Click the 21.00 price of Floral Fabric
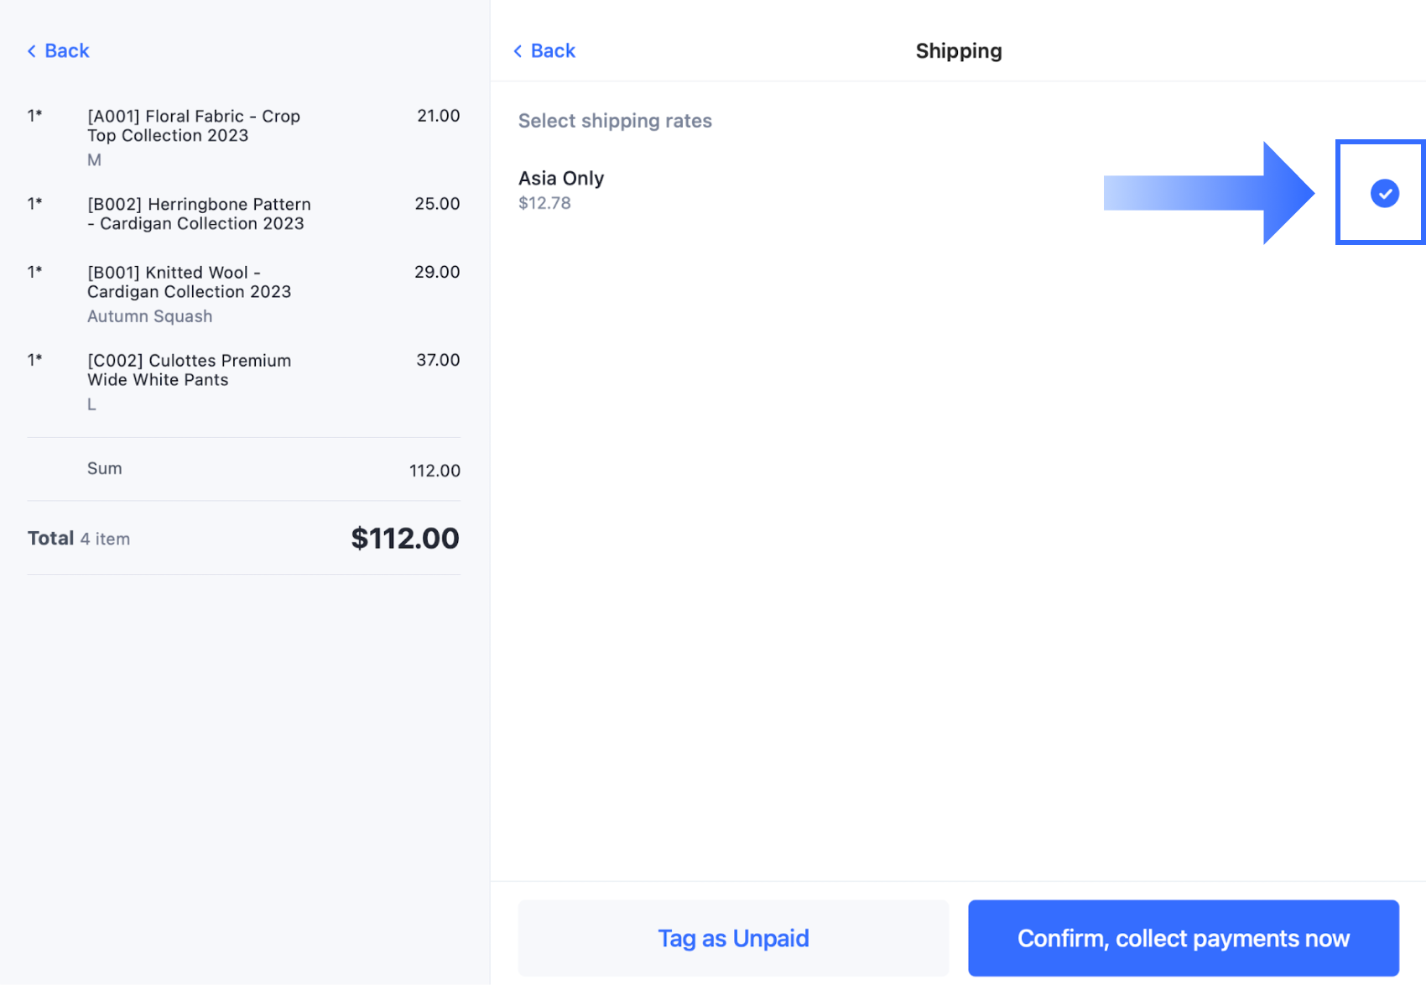This screenshot has height=985, width=1426. click(438, 116)
